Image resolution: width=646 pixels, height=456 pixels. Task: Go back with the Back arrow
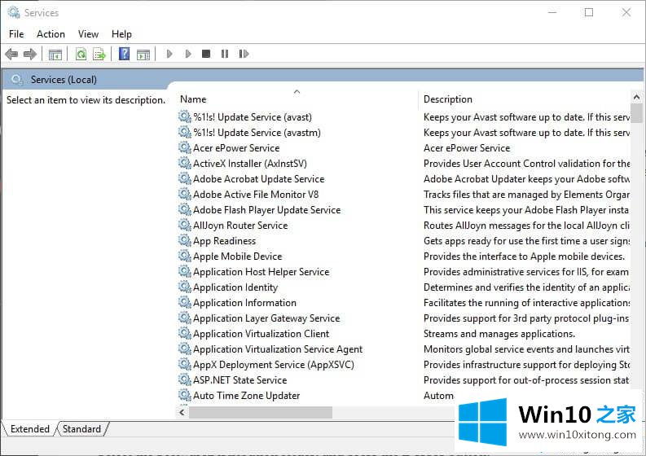11,54
